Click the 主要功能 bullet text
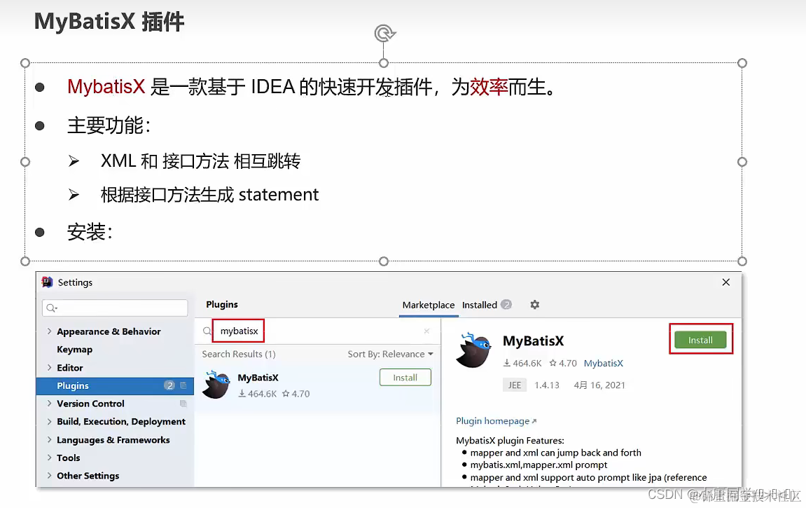Screen dimensions: 806x508 pos(109,125)
